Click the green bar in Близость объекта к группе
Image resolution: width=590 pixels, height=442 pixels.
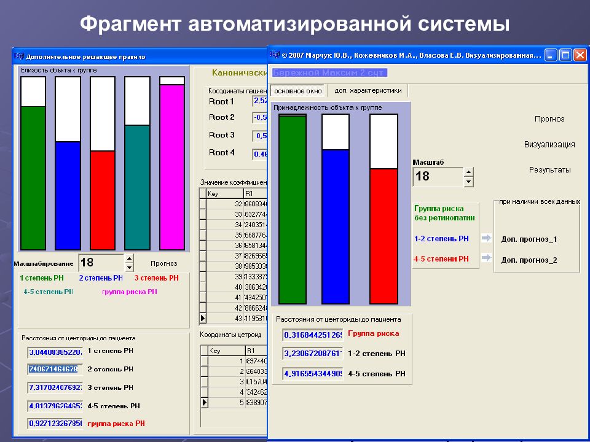click(x=33, y=178)
